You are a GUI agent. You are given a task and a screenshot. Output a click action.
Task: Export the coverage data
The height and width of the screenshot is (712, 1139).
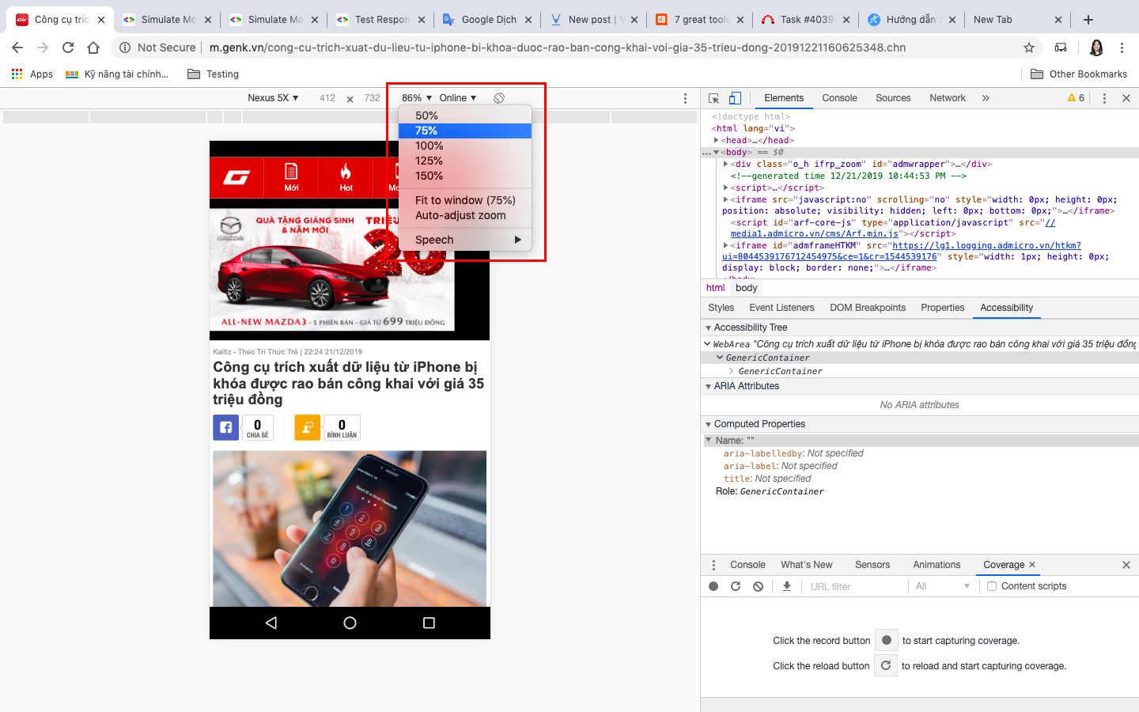[x=787, y=586]
